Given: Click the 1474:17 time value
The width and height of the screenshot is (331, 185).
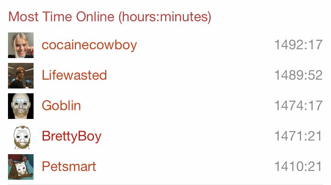Looking at the screenshot, I should [x=298, y=106].
